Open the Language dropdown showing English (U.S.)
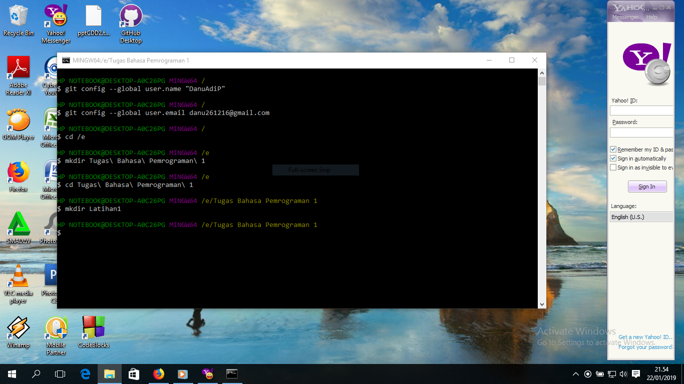The image size is (684, 384). pyautogui.click(x=641, y=216)
